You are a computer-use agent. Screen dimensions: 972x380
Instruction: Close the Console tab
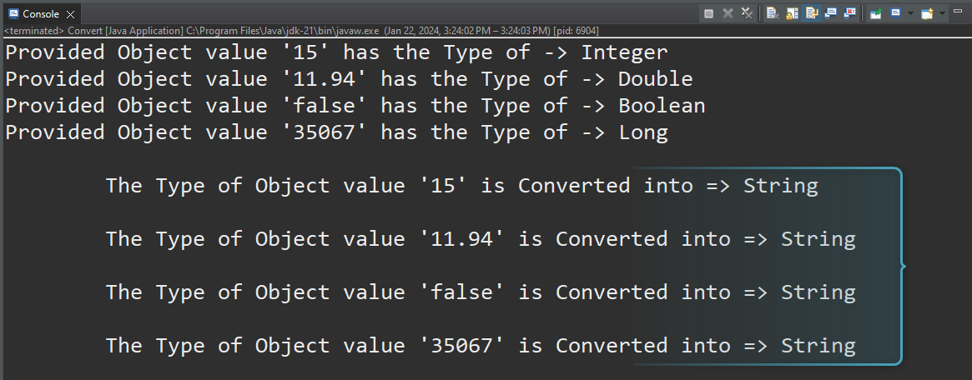[x=74, y=13]
